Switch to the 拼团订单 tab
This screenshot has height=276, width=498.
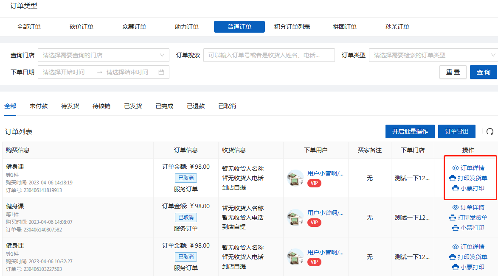345,27
